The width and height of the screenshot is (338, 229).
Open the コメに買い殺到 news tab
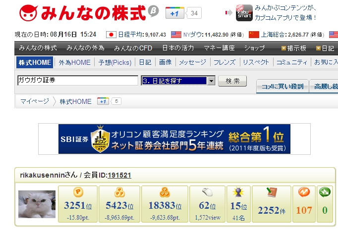(x=282, y=87)
